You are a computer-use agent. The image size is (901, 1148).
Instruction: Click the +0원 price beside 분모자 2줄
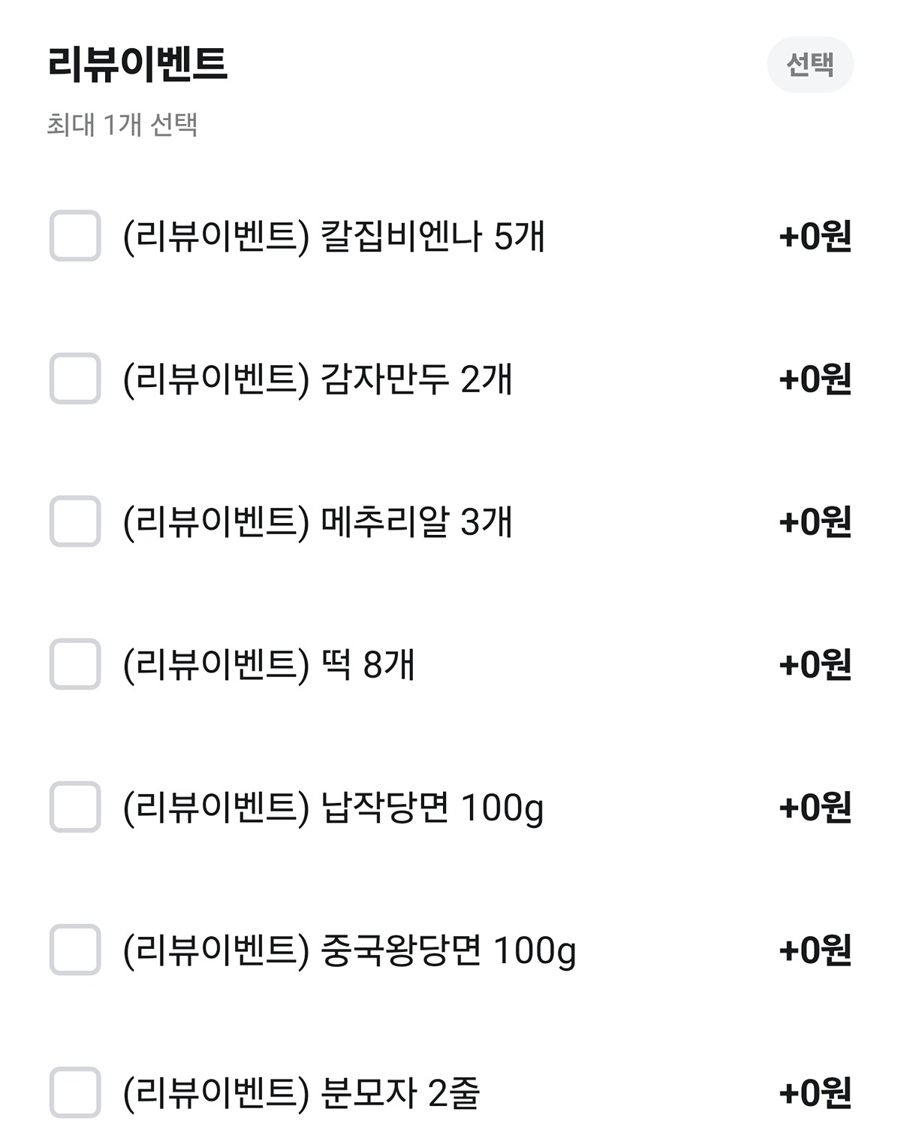click(815, 1093)
